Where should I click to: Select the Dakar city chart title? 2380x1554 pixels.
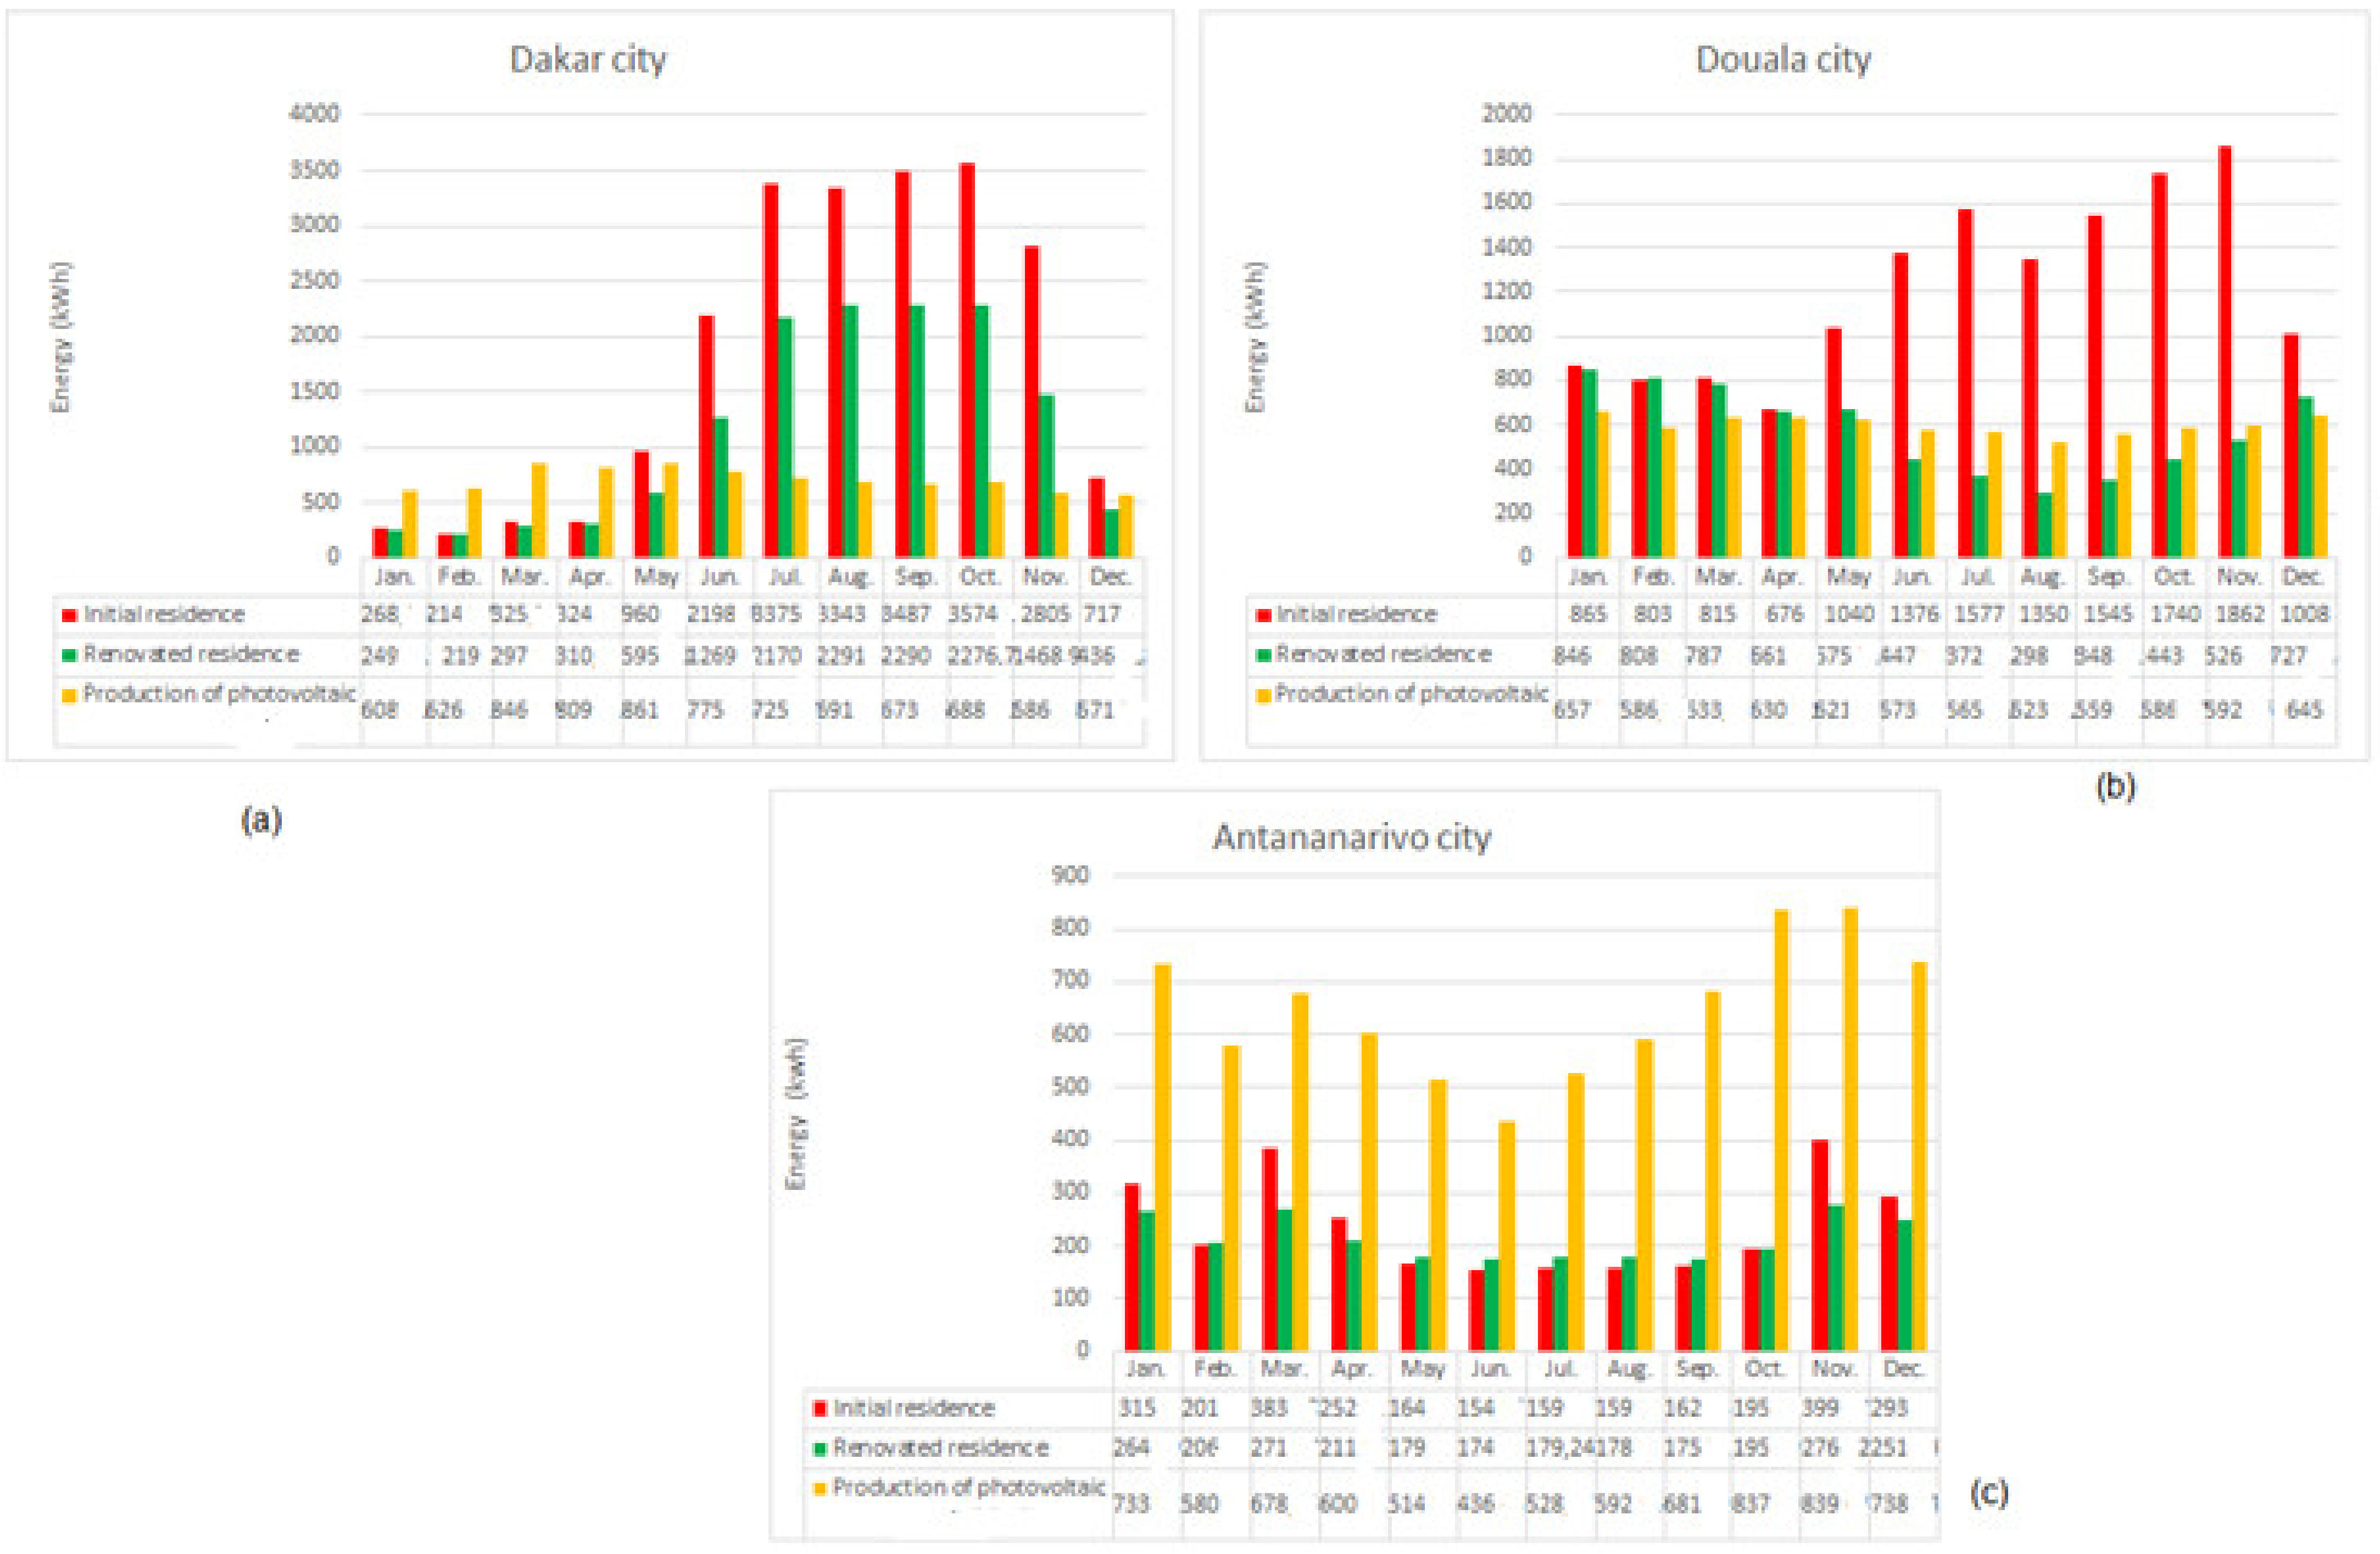tap(588, 59)
